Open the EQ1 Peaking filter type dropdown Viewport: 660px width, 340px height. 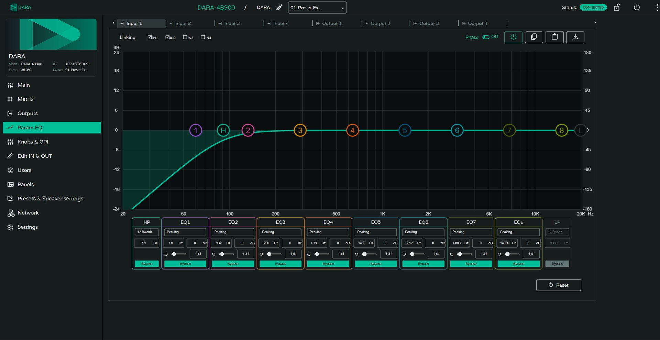click(185, 232)
